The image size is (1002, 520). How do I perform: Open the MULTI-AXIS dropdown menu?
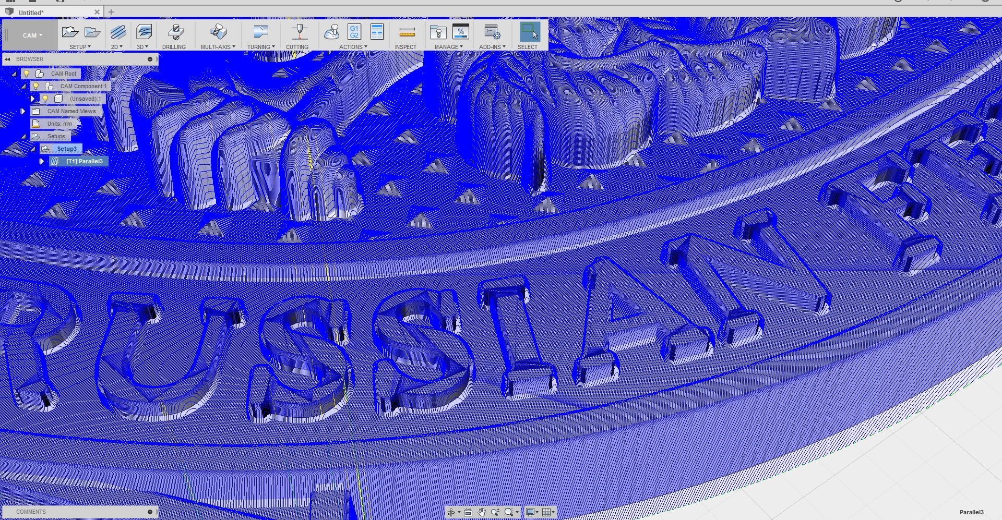tap(218, 47)
